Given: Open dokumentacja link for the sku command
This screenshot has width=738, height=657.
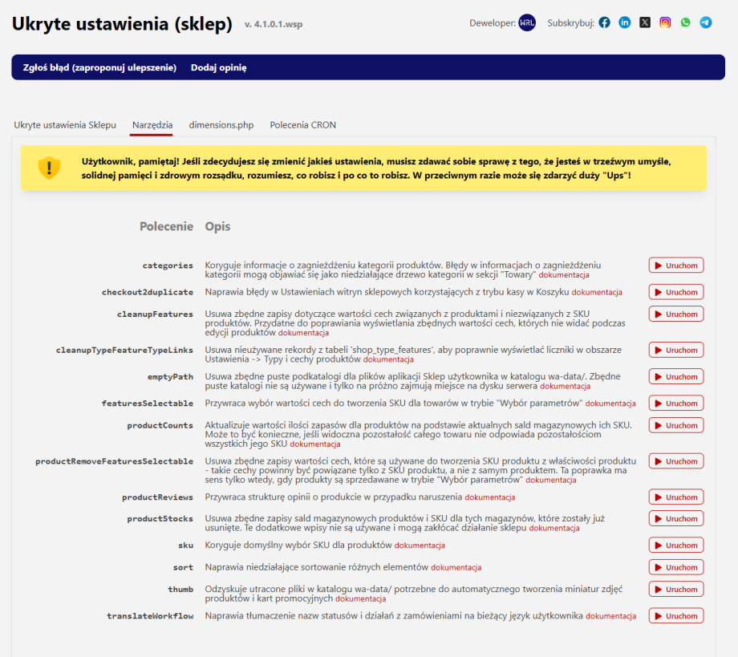Looking at the screenshot, I should pyautogui.click(x=420, y=545).
